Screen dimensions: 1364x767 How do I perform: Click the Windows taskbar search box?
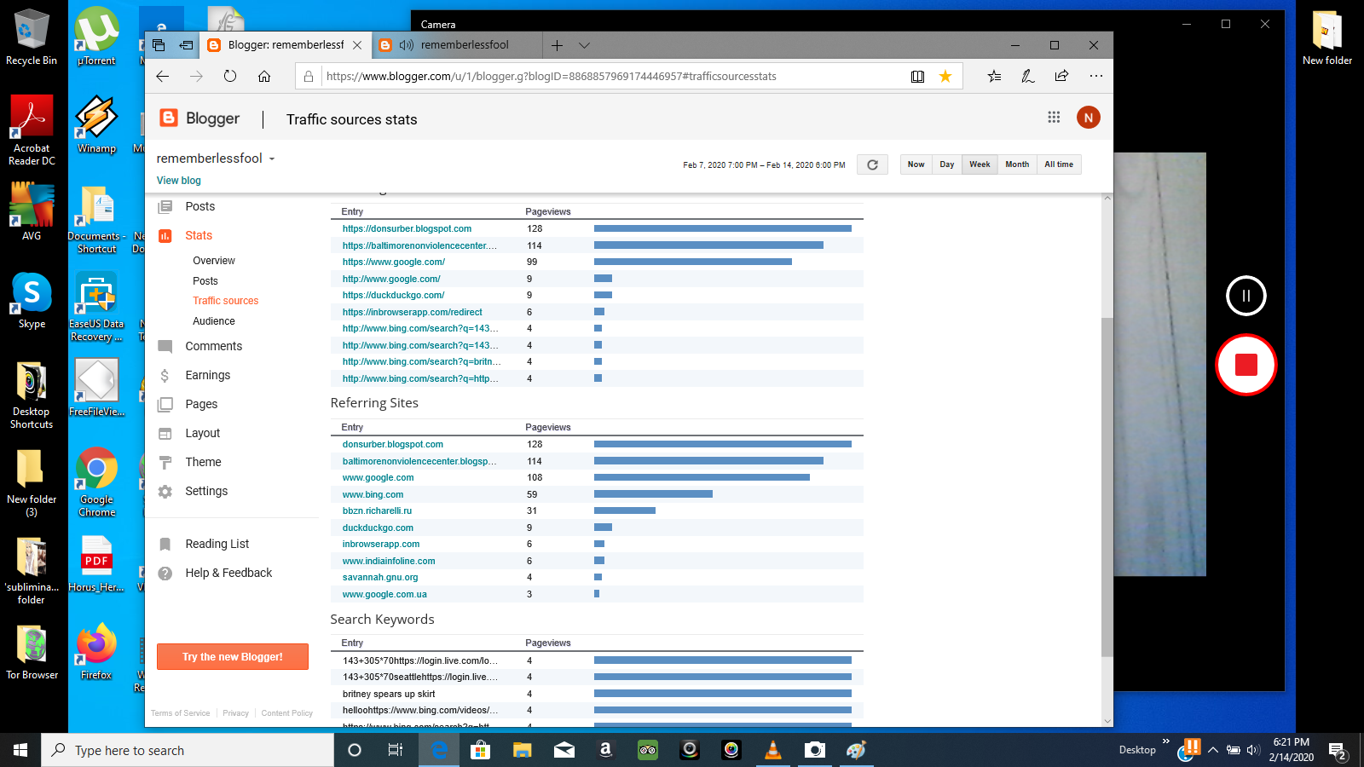188,750
